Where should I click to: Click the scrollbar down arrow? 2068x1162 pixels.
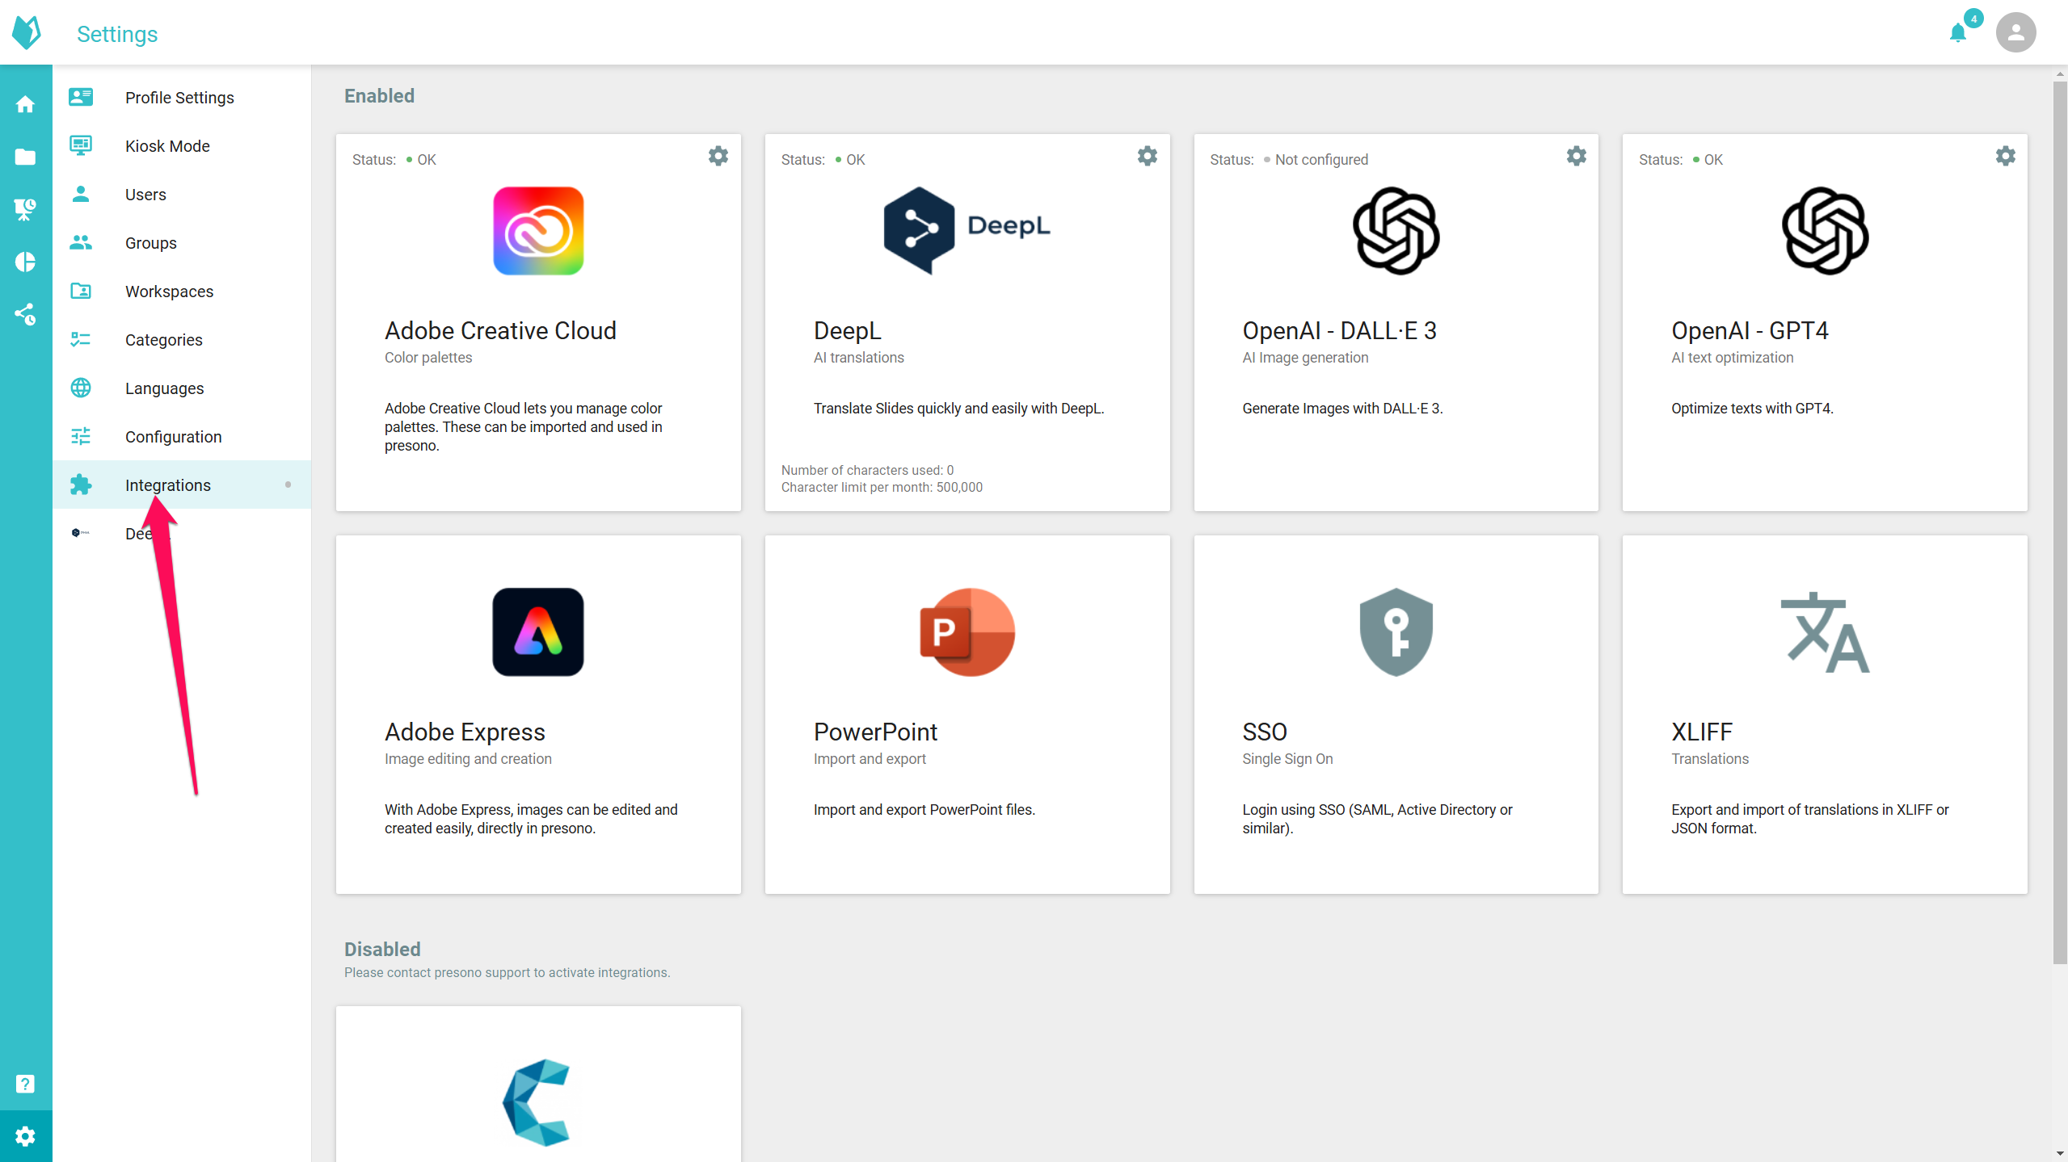coord(2060,1154)
